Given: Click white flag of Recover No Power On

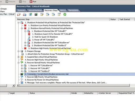Looking at the screenshot, I should (22, 80).
